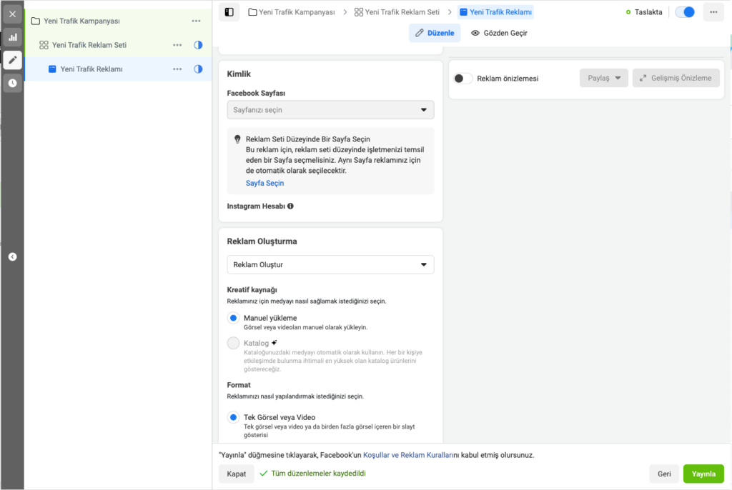
Task: Open the top-right three-dot menu
Action: click(x=713, y=12)
